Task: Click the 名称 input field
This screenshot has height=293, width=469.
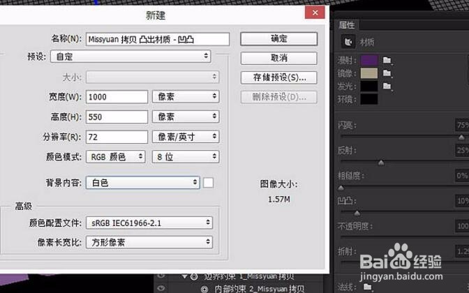Action: coord(158,39)
